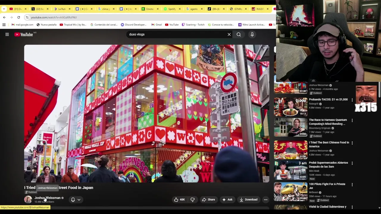Open the apps grid in bookmarks bar

pyautogui.click(x=4, y=25)
